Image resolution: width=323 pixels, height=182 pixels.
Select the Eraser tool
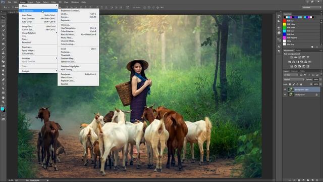click(x=3, y=62)
